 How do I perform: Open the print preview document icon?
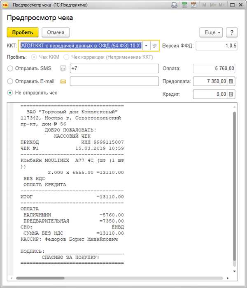tap(174, 5)
